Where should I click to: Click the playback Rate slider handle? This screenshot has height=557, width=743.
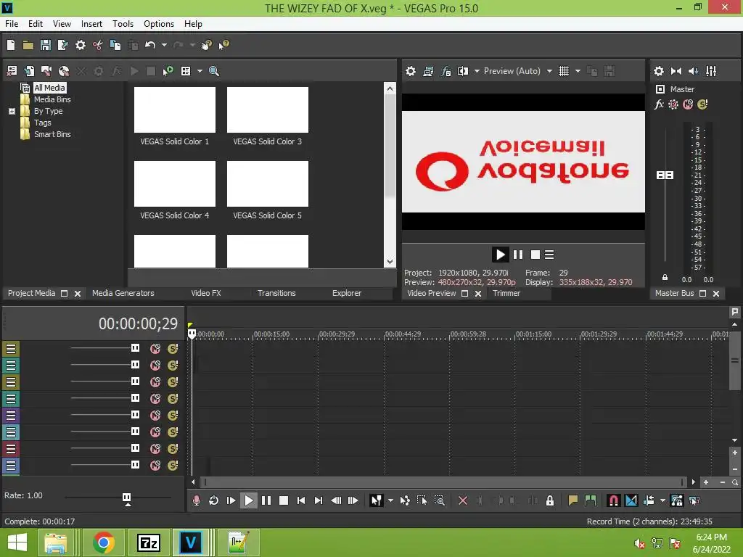[x=126, y=498]
